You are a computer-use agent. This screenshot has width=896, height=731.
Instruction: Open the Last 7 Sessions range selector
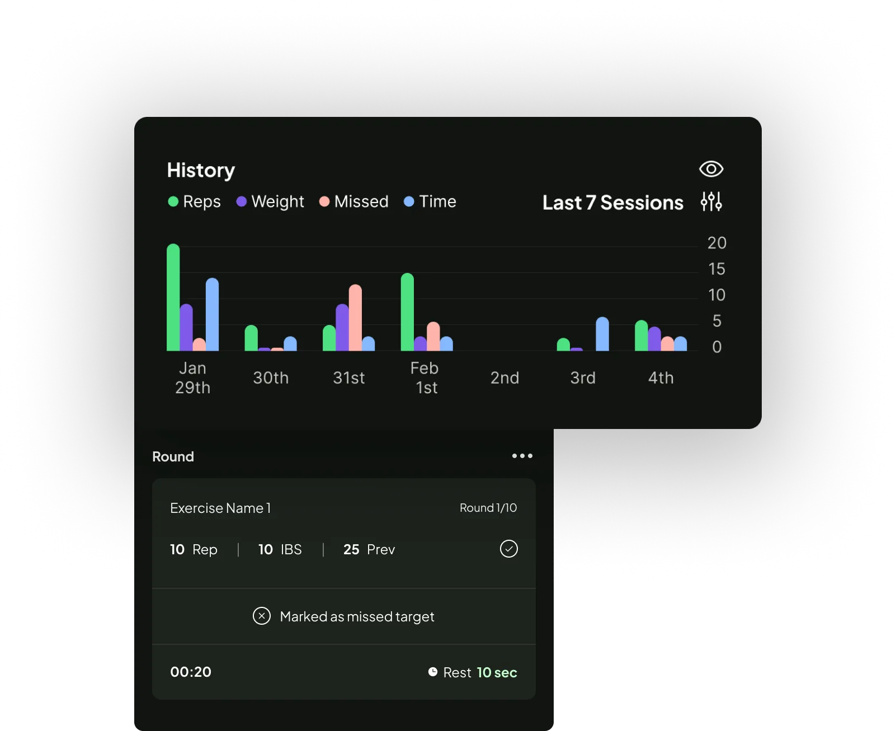[x=612, y=202]
